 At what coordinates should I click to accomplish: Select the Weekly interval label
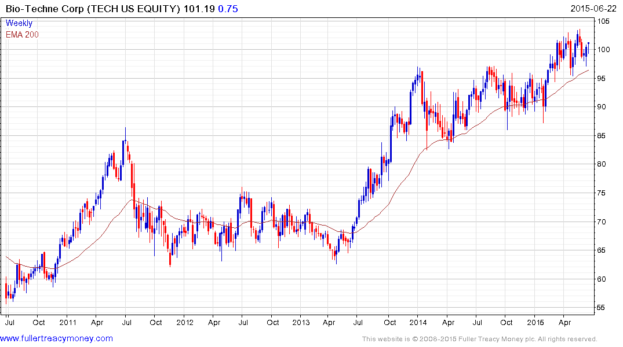point(19,23)
